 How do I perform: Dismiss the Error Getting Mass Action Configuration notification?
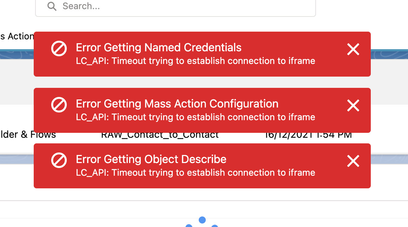pyautogui.click(x=353, y=105)
